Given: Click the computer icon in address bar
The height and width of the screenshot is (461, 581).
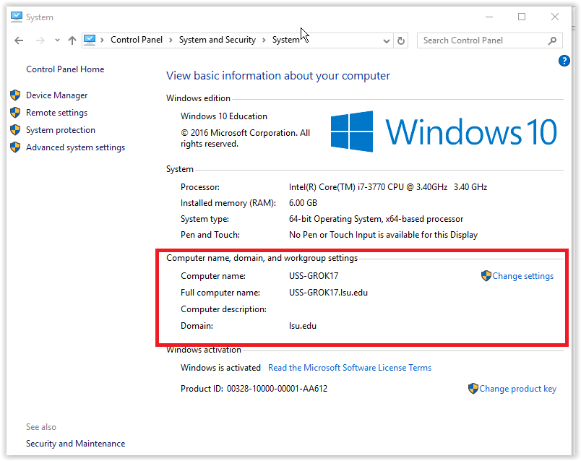Looking at the screenshot, I should point(90,40).
